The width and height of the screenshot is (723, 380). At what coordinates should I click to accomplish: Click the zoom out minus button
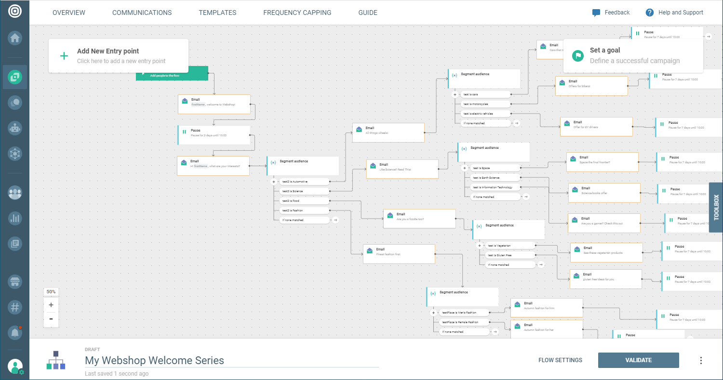tap(51, 319)
